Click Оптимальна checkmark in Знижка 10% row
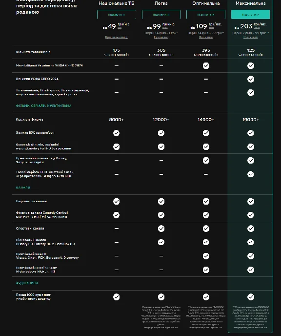281x336 pixels. tap(206, 133)
